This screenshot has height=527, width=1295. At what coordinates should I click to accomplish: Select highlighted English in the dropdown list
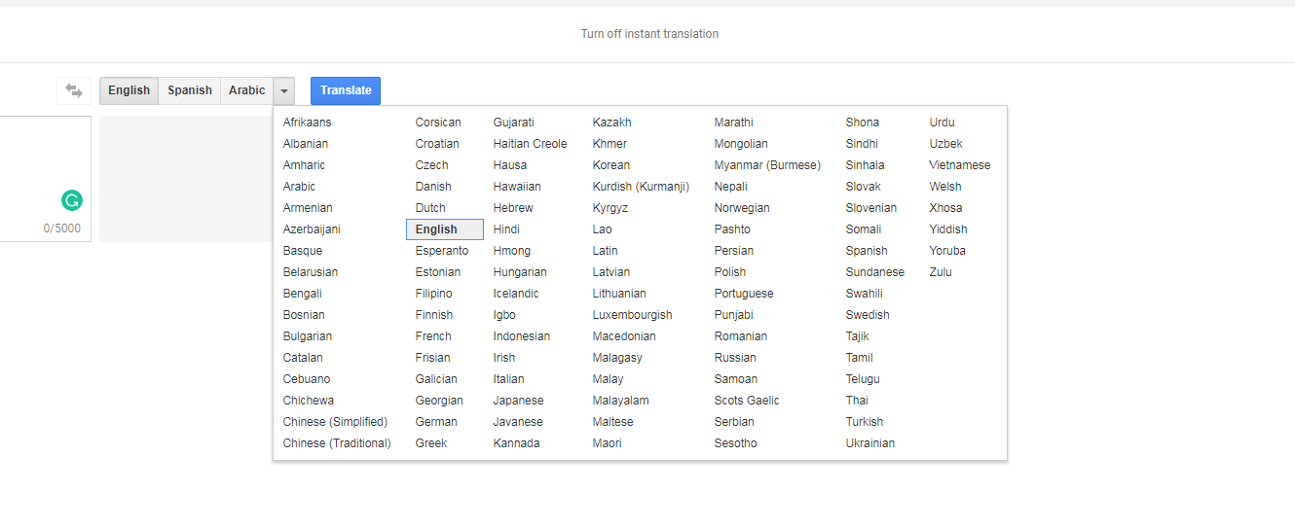(x=445, y=229)
